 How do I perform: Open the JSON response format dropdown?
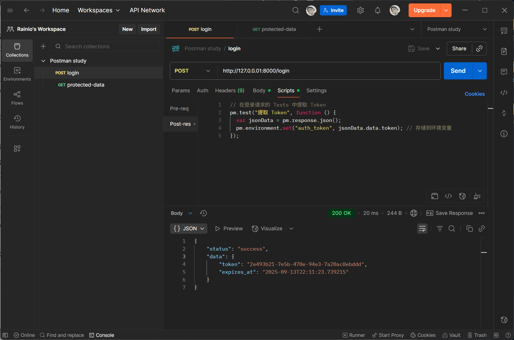point(189,229)
